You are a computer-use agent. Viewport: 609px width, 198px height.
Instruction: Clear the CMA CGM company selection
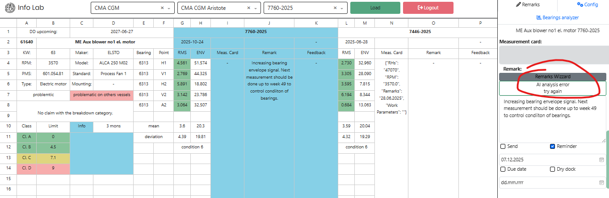tap(162, 8)
